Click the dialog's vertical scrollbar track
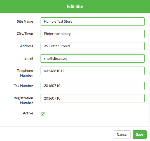This screenshot has width=150, height=141. coord(149,70)
